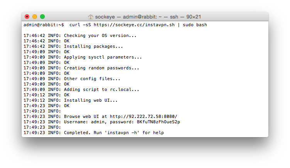Click the 'Completed. Run instavpn -h' line
This screenshot has width=290, height=168.
[114, 133]
